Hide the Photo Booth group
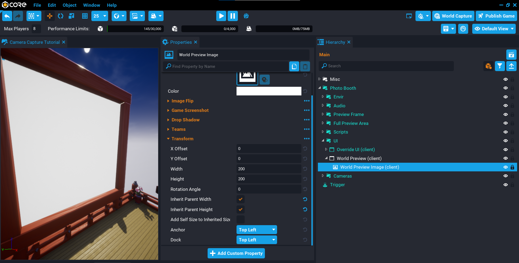 click(x=506, y=88)
